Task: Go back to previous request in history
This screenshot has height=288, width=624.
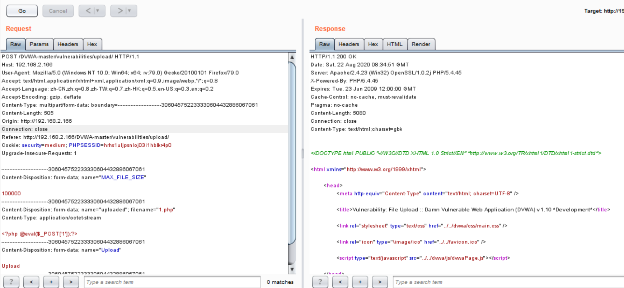Action: (88, 11)
